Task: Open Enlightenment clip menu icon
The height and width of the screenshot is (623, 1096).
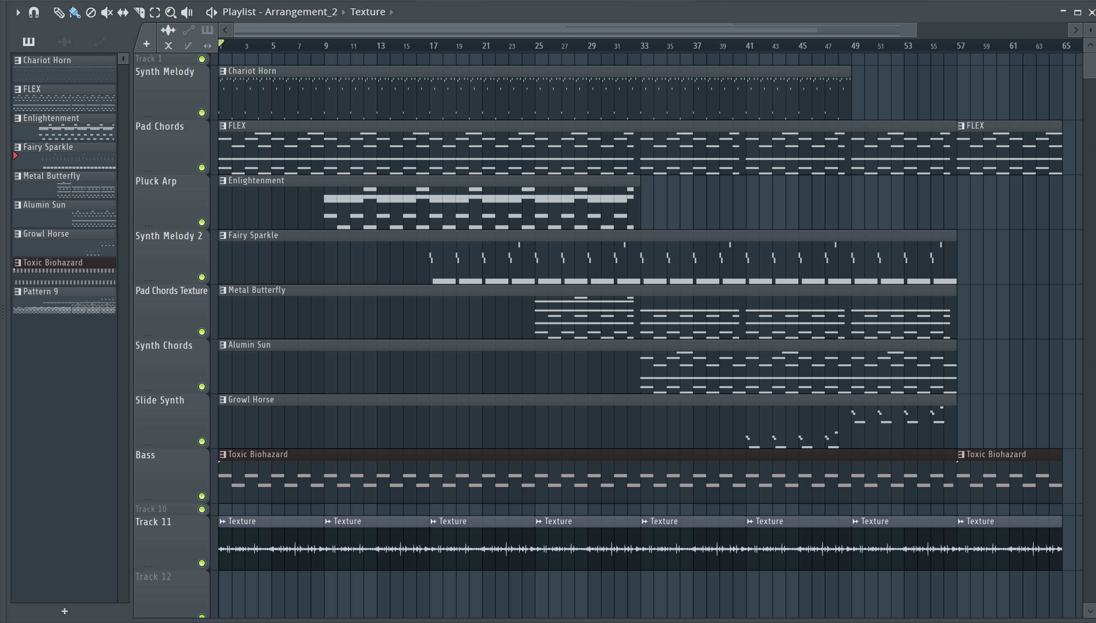Action: [223, 181]
